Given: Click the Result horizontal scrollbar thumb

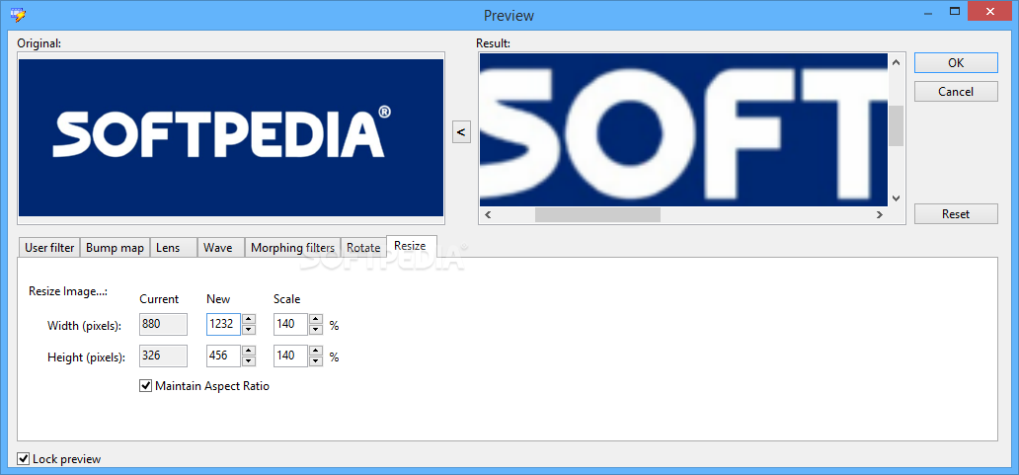Looking at the screenshot, I should 597,214.
